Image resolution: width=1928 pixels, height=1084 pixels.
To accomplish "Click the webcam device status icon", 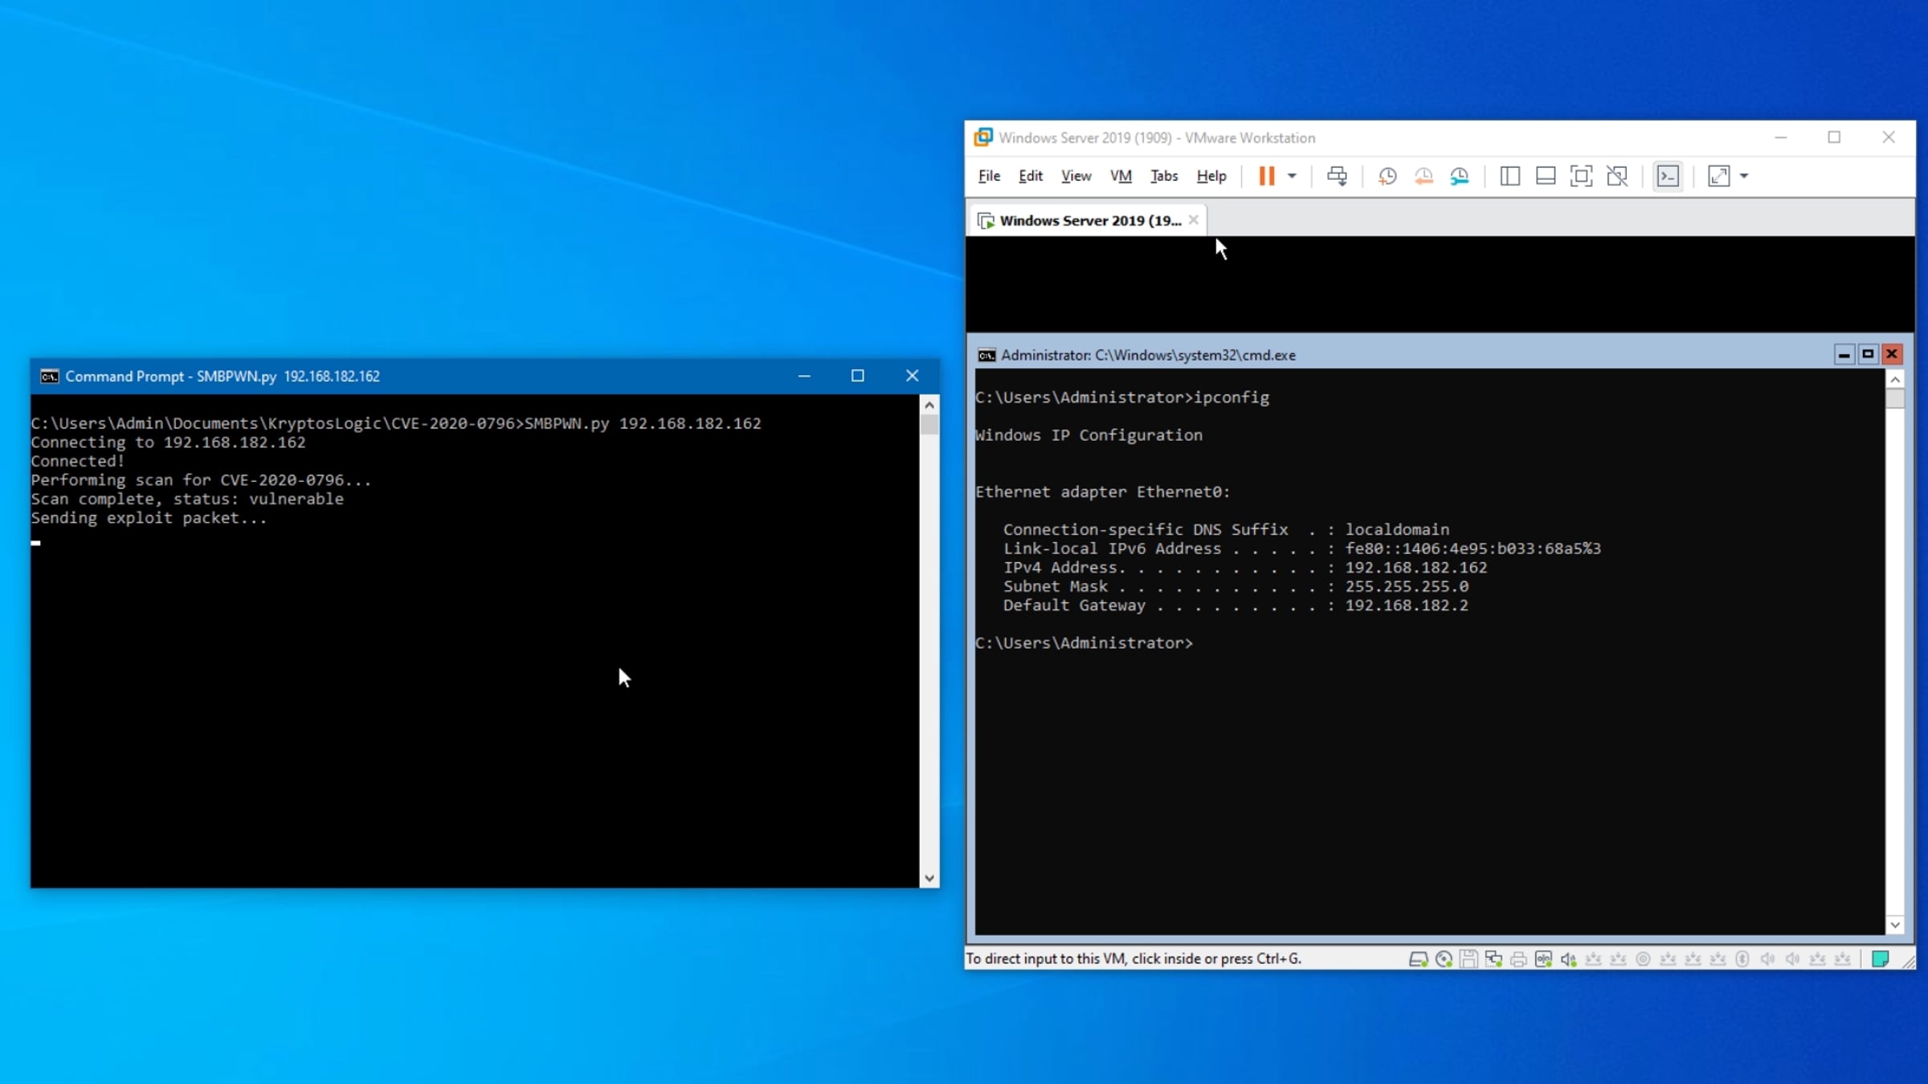I will pyautogui.click(x=1643, y=959).
